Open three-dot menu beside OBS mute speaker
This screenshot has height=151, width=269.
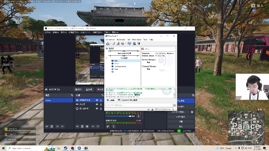139,116
